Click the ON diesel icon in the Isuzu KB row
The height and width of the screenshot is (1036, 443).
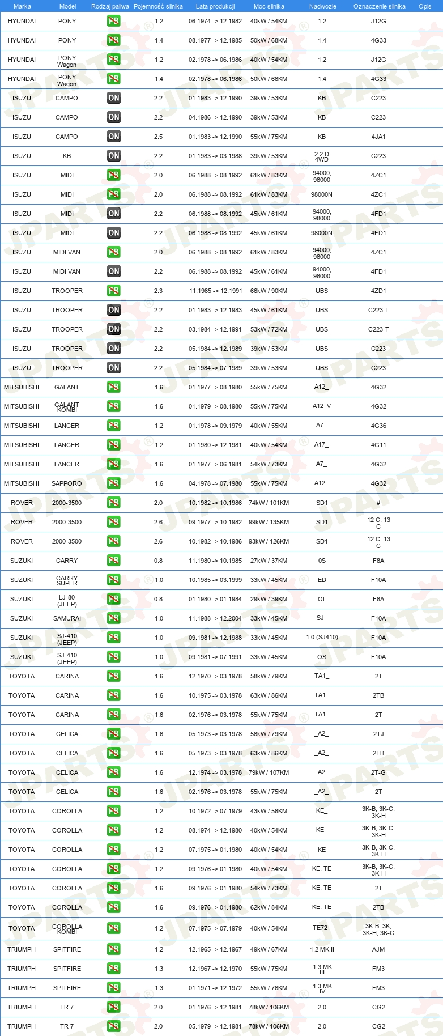(x=114, y=156)
